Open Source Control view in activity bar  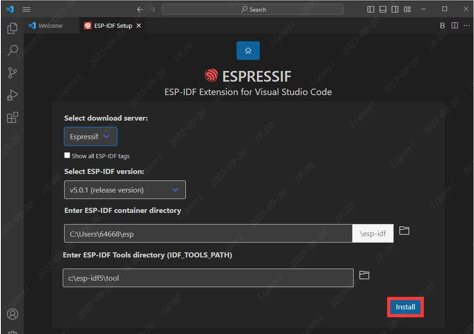[13, 73]
